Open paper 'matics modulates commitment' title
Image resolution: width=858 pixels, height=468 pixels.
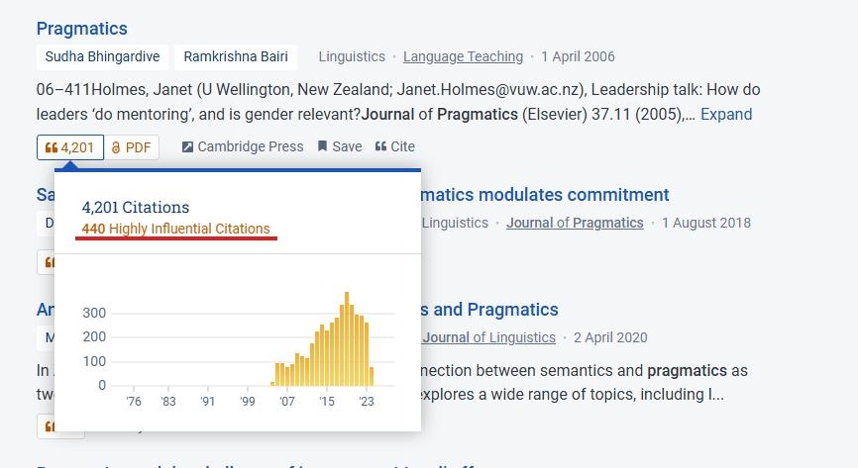coord(545,195)
